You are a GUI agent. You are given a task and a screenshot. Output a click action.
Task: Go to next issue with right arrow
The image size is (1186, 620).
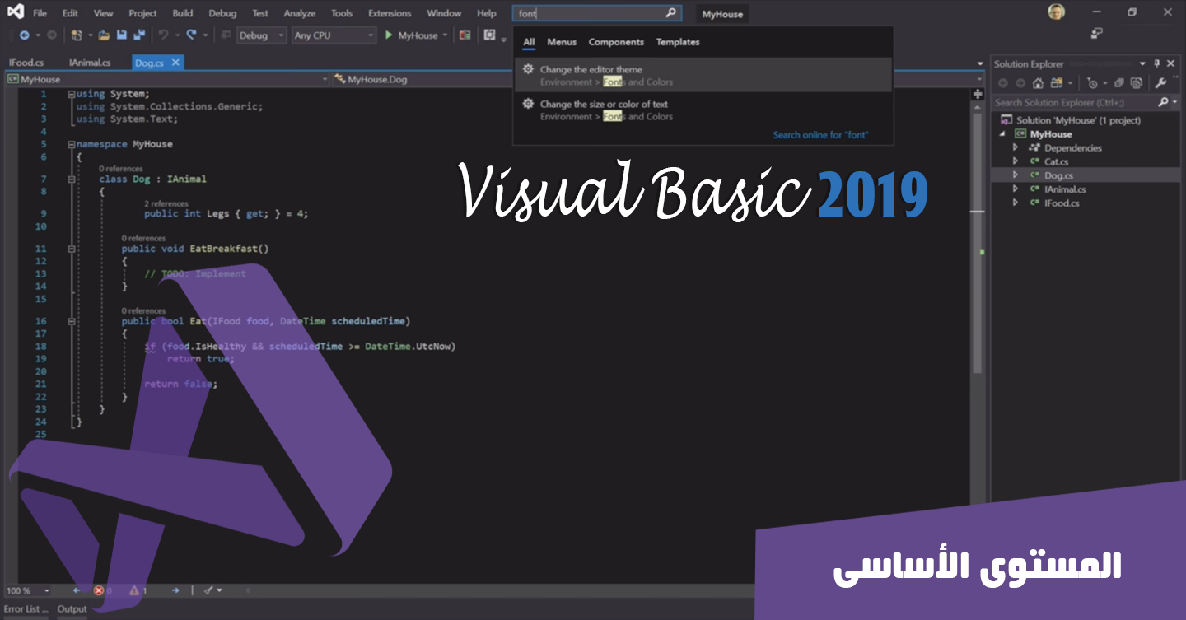175,590
